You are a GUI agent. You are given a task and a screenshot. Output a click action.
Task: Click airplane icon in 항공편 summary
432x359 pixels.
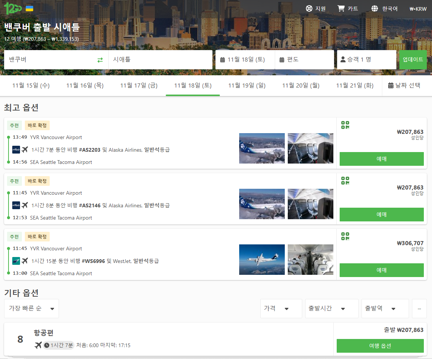coord(38,345)
